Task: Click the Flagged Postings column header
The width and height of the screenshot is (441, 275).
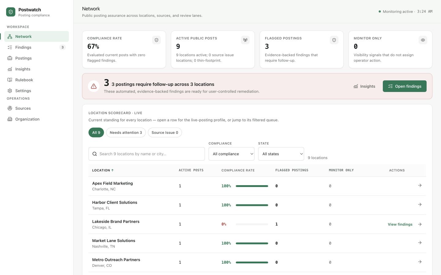Action: tap(292, 170)
